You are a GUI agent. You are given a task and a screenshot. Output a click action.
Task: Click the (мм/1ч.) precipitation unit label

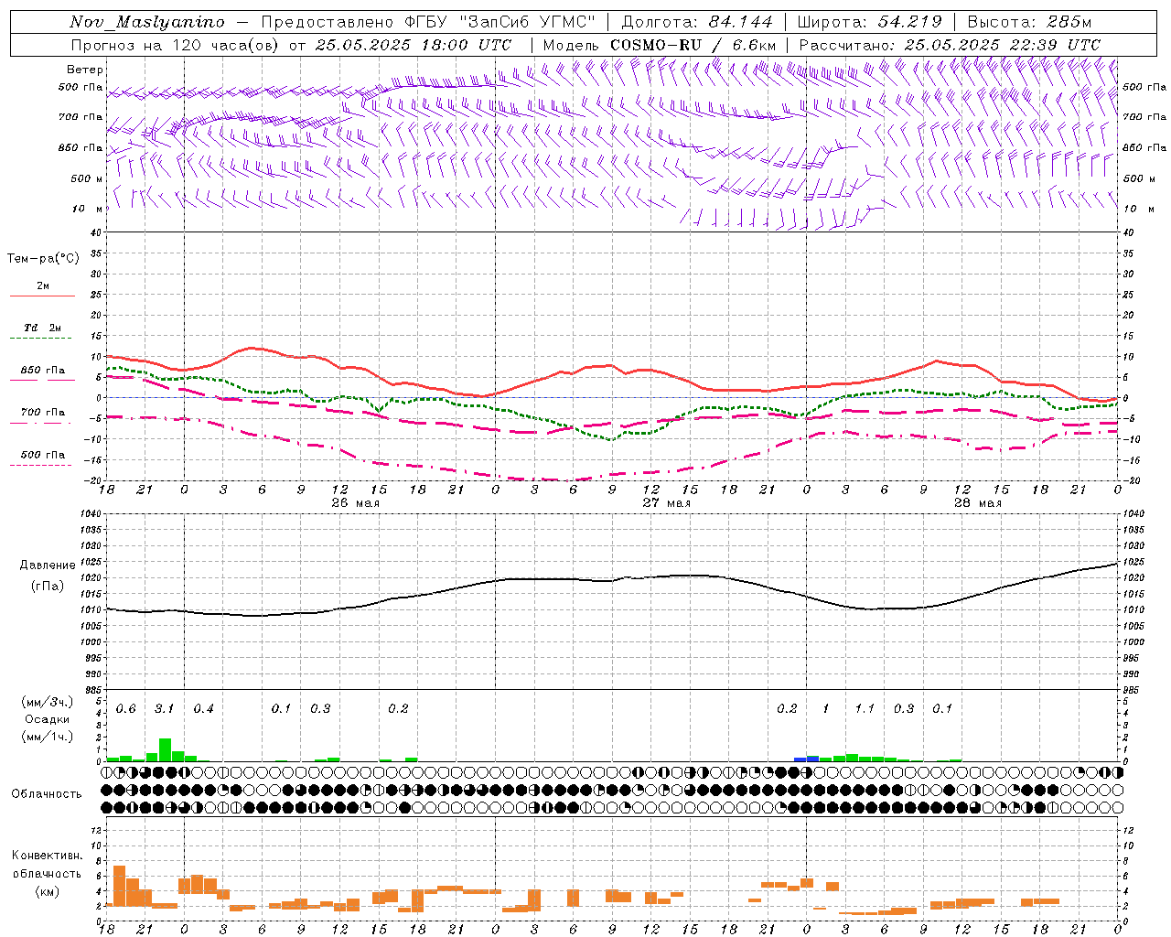(x=47, y=737)
